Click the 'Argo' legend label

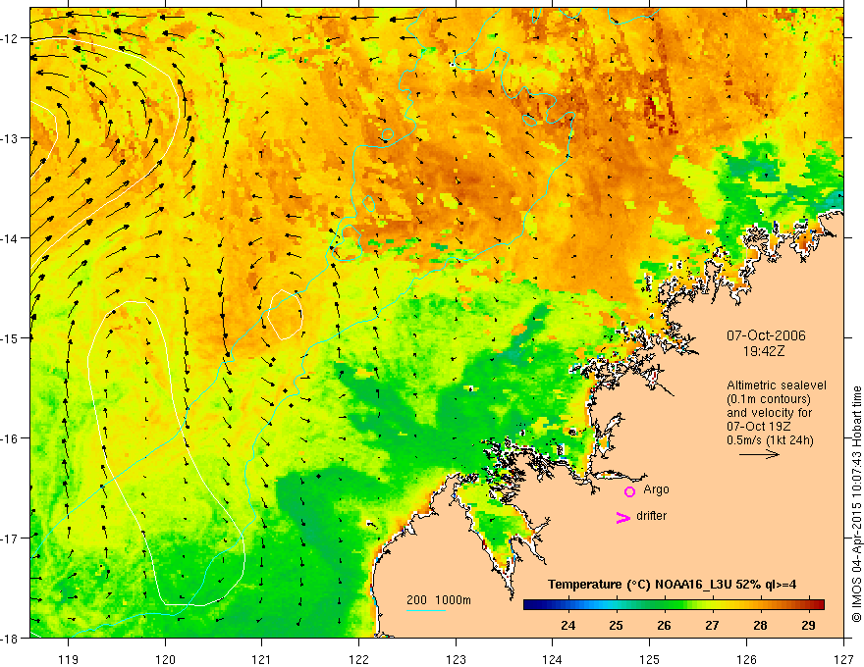(x=656, y=489)
